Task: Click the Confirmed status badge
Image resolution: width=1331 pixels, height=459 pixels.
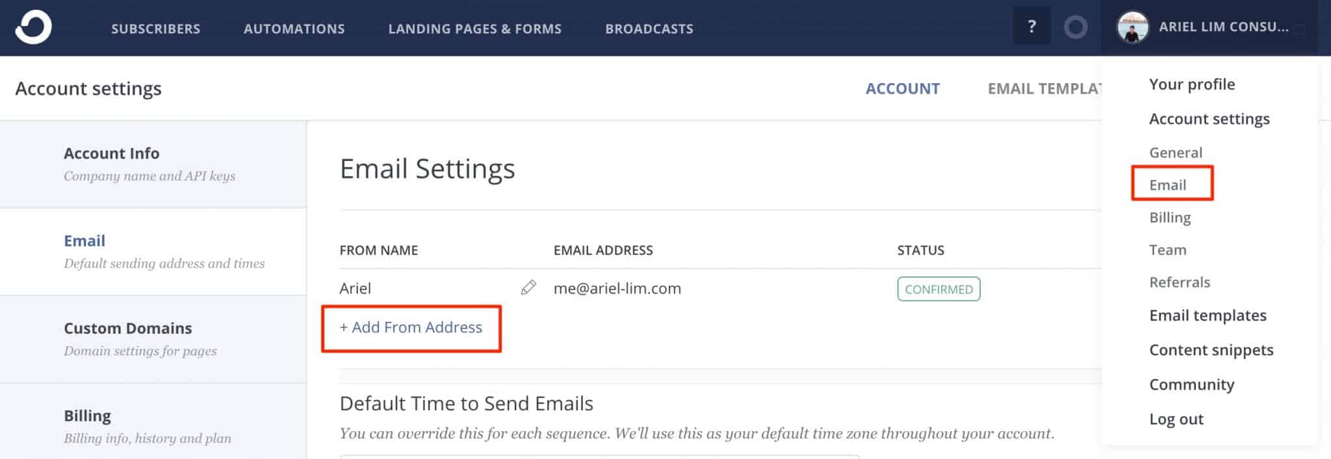Action: pos(938,289)
